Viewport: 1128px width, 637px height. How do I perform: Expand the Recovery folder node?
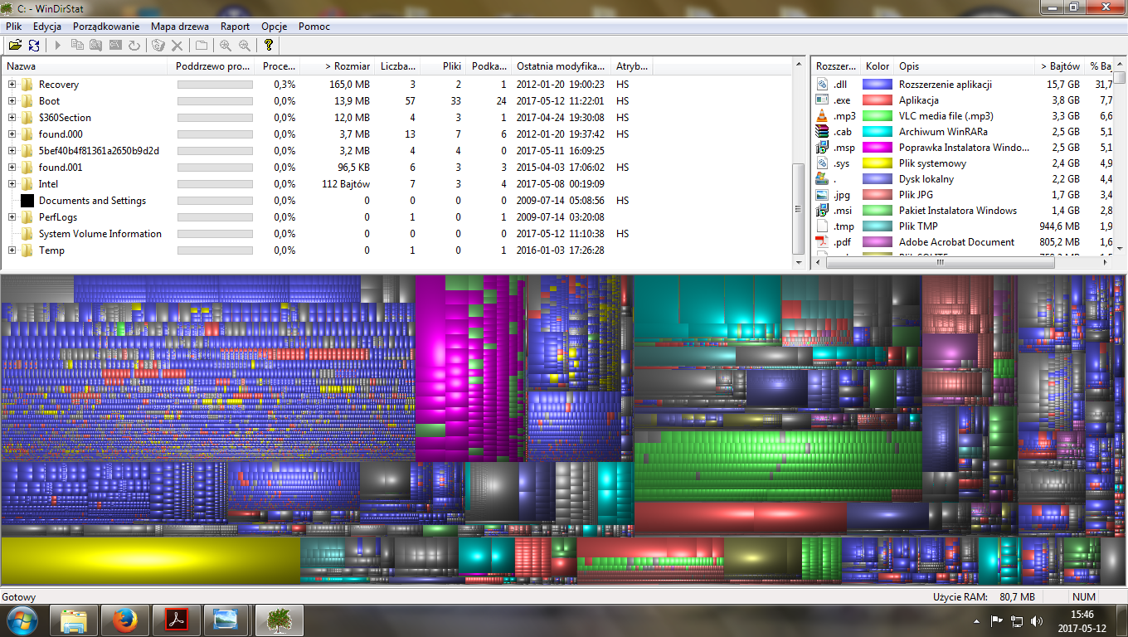coord(12,85)
